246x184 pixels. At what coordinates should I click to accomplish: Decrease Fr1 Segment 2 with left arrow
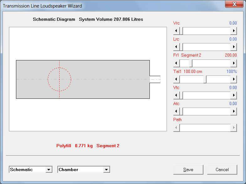coord(176,63)
